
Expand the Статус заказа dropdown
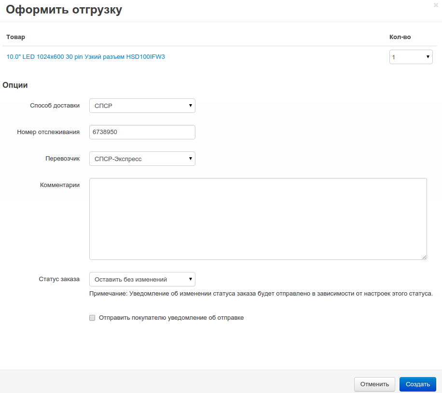142,279
